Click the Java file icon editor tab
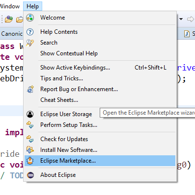This screenshot has width=195, height=195. pos(187,34)
